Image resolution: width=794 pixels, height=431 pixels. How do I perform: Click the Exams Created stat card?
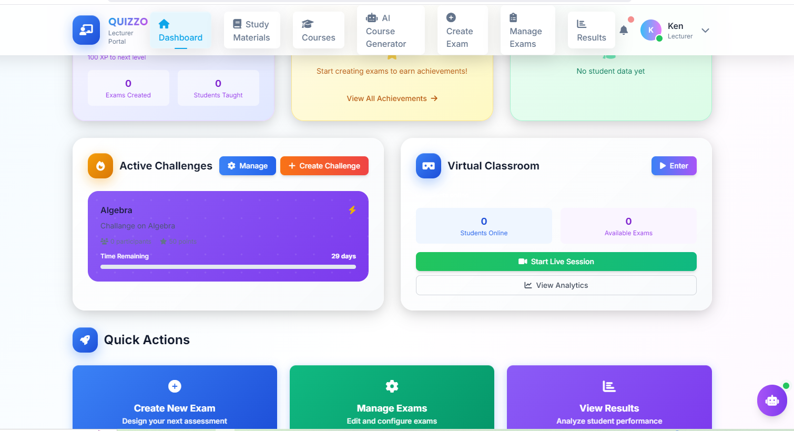(x=128, y=88)
